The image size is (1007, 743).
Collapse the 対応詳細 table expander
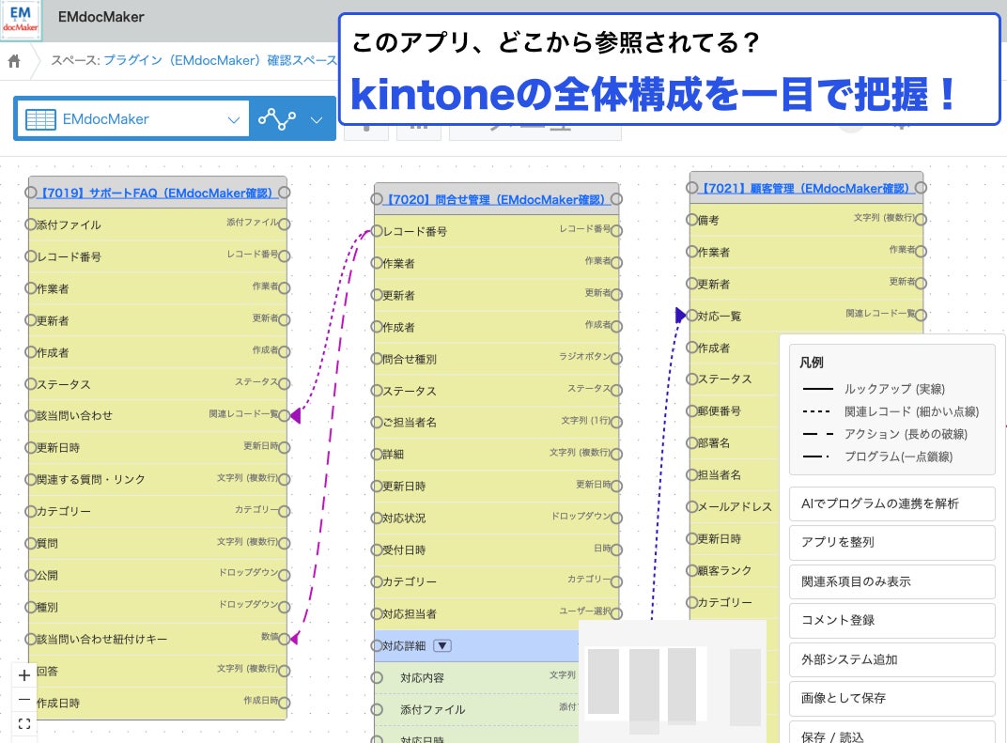click(x=442, y=646)
